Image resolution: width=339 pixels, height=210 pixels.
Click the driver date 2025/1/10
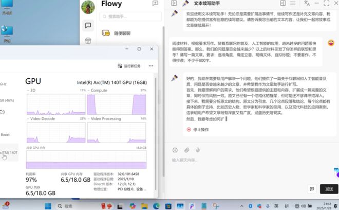[126, 179]
